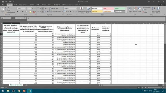166x93 pixels.
Task: Toggle Bold formatting
Action: (18, 12)
